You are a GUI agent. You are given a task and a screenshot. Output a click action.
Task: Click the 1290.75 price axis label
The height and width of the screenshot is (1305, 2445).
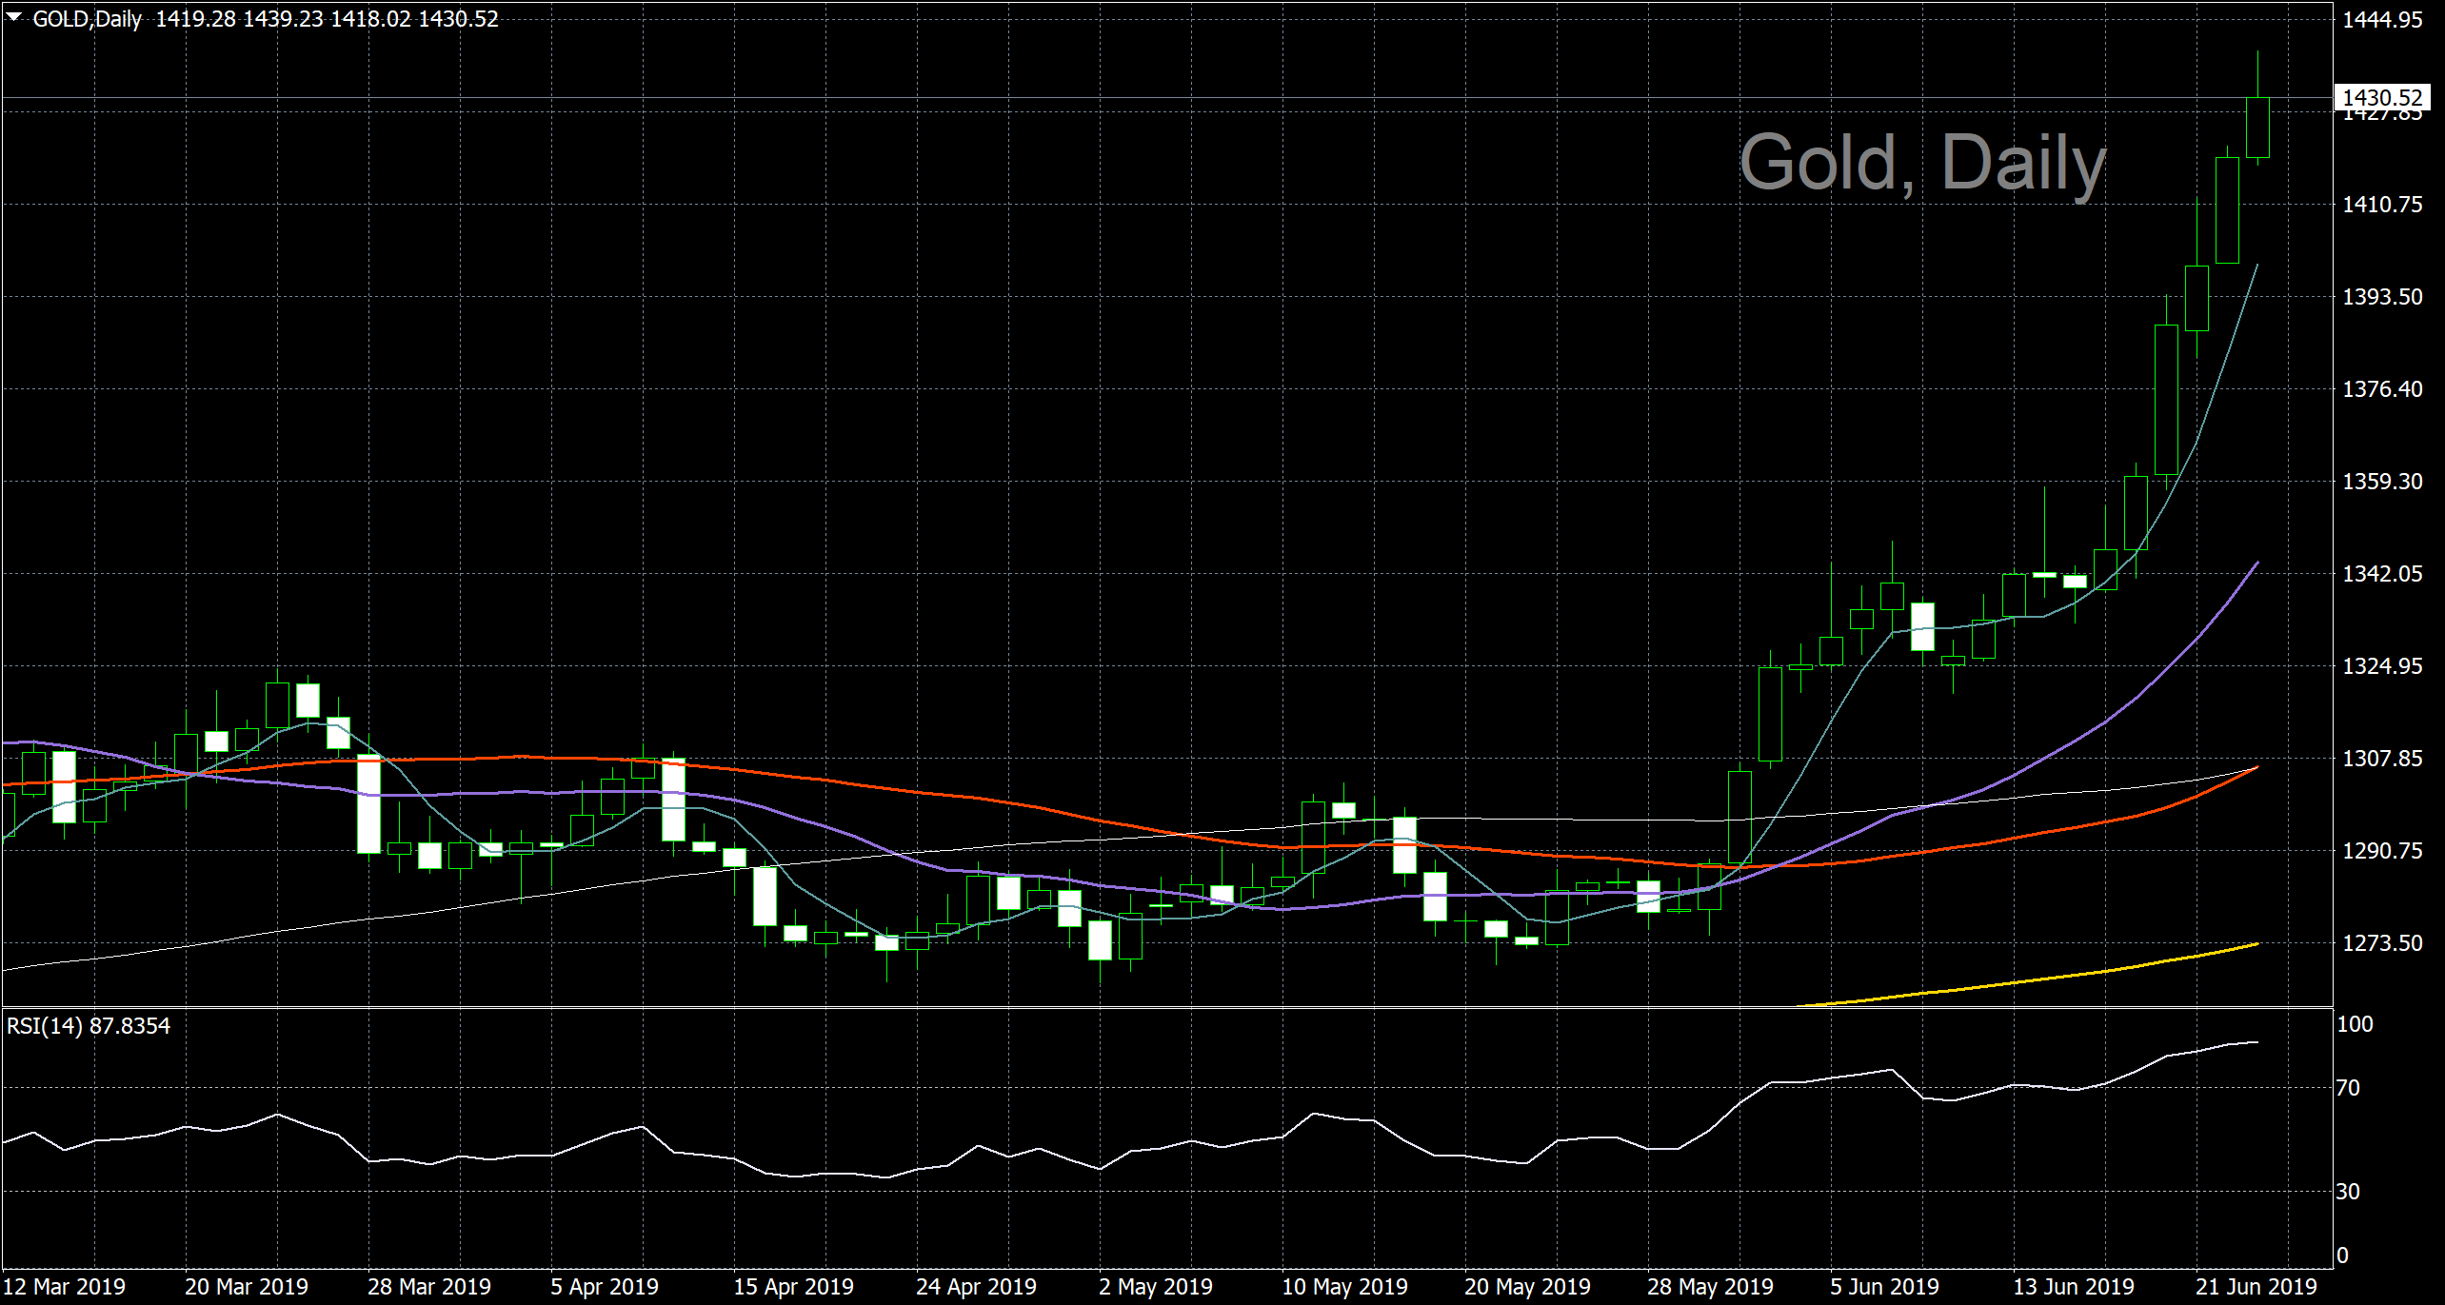[2382, 851]
